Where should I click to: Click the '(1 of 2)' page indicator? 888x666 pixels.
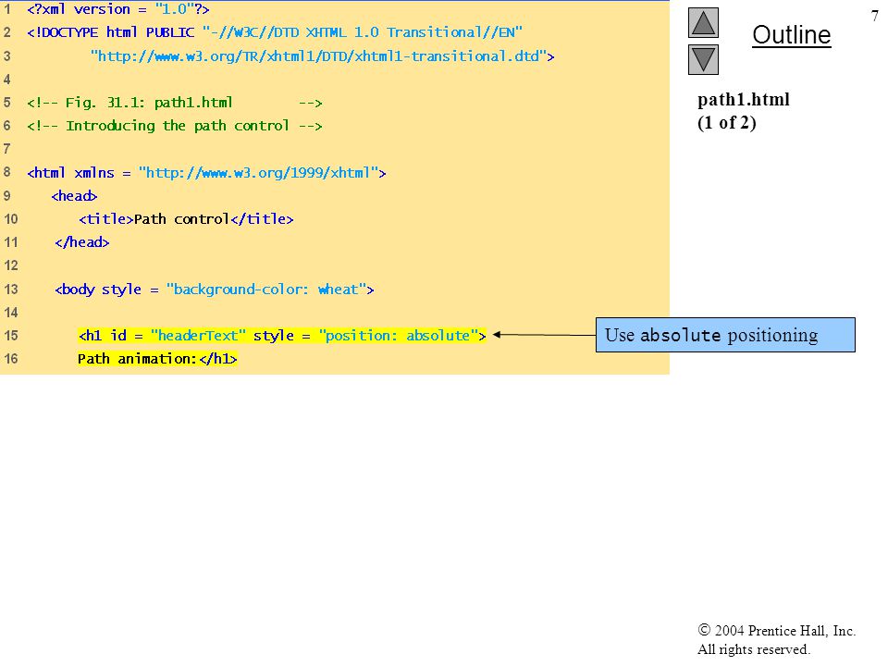coord(727,122)
